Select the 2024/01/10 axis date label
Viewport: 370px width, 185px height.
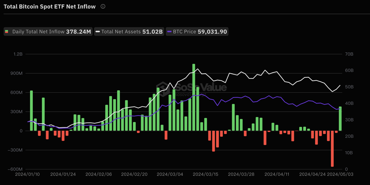[27, 174]
